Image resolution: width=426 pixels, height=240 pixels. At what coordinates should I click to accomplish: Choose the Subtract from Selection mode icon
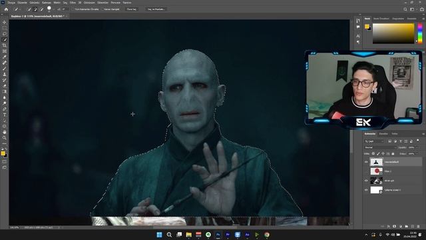(41, 9)
